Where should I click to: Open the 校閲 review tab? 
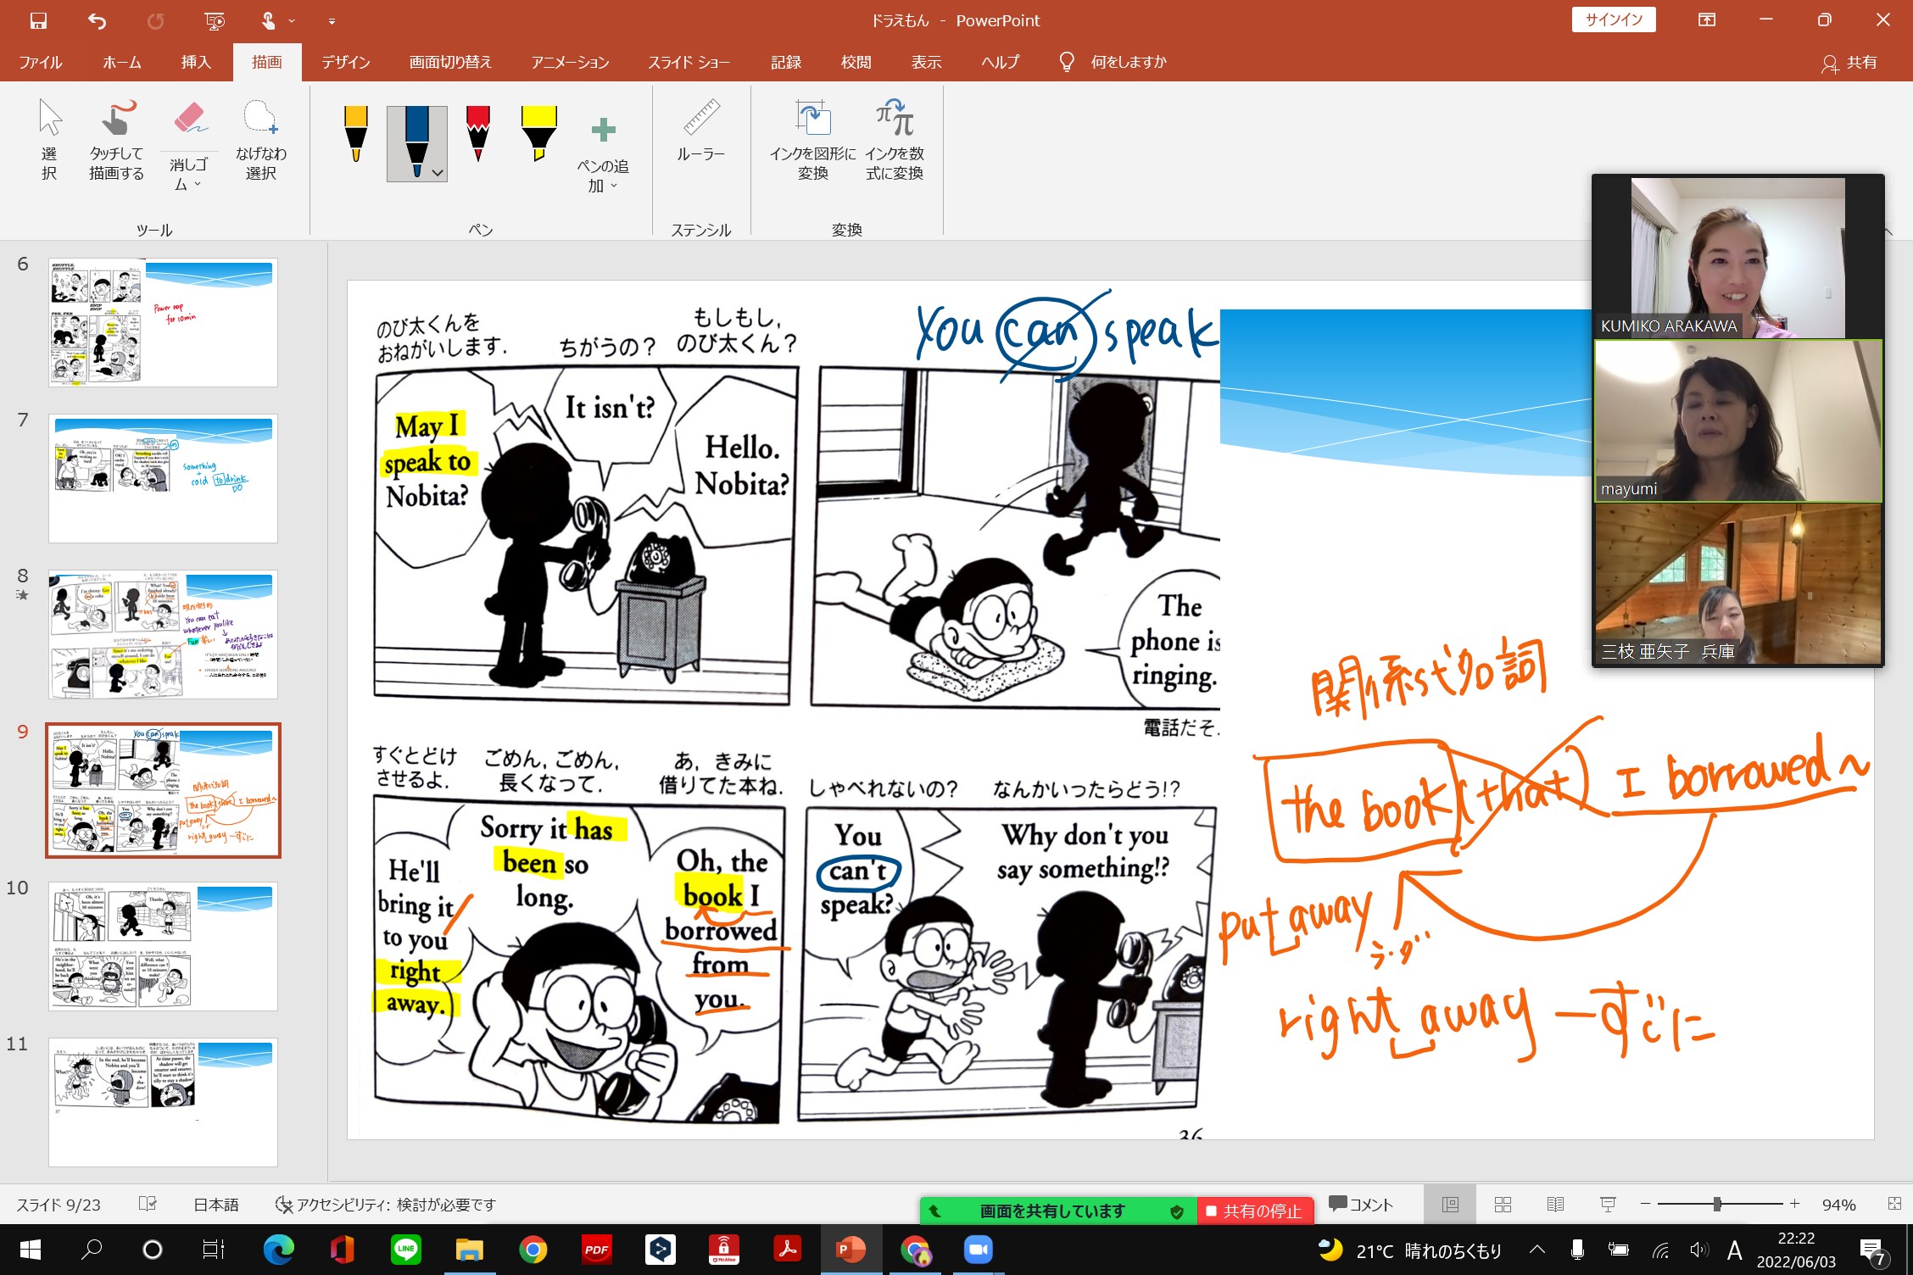coord(856,62)
